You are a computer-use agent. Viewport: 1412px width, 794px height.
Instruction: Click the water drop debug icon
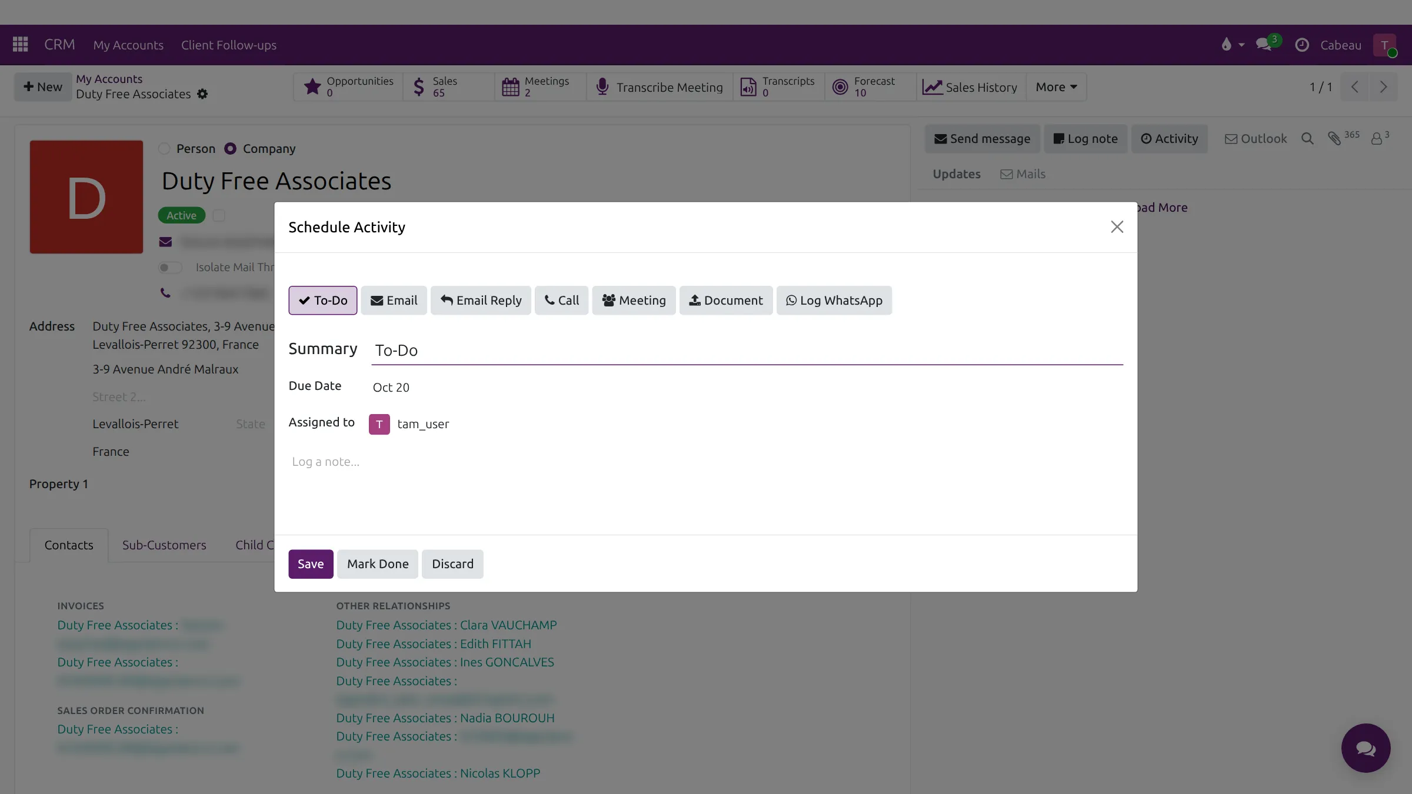tap(1226, 45)
